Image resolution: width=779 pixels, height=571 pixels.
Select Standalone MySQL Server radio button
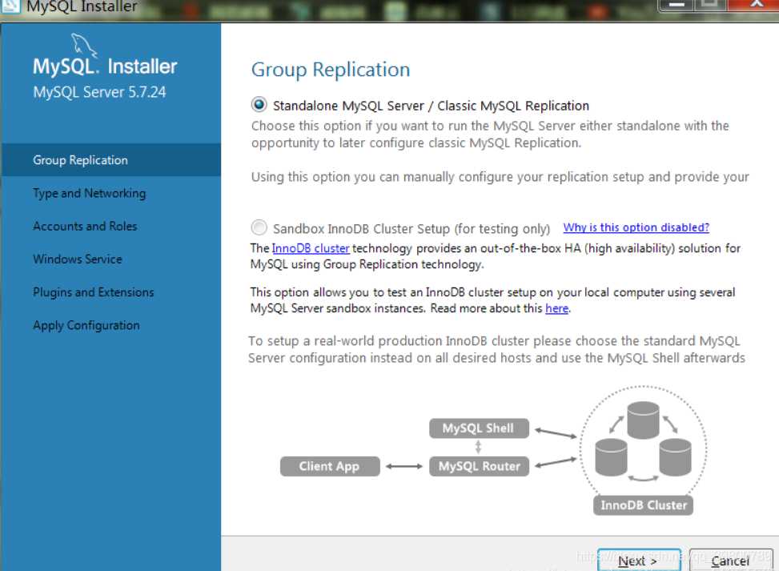[x=259, y=105]
